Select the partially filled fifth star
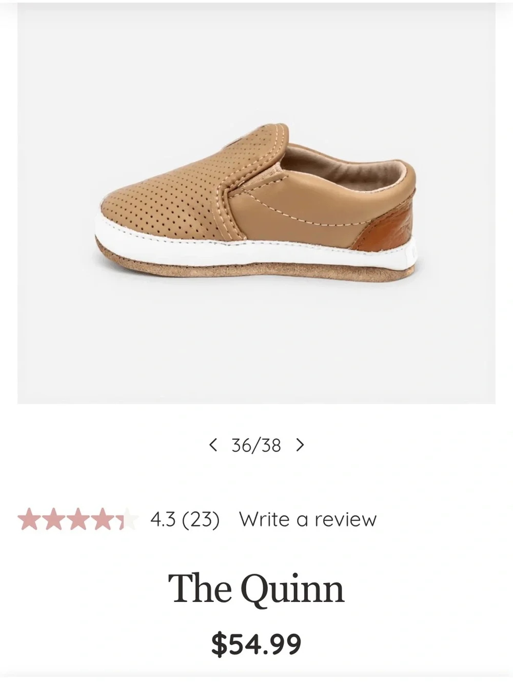 click(x=128, y=519)
